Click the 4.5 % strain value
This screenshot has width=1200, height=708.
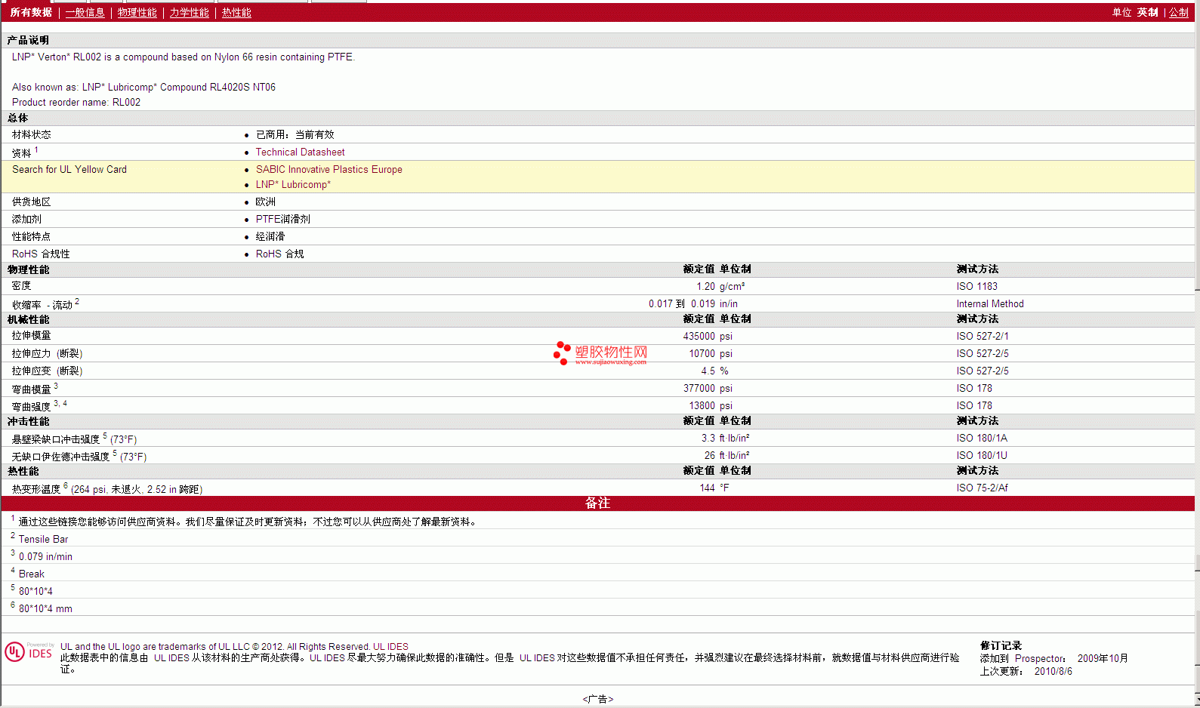[x=714, y=371]
